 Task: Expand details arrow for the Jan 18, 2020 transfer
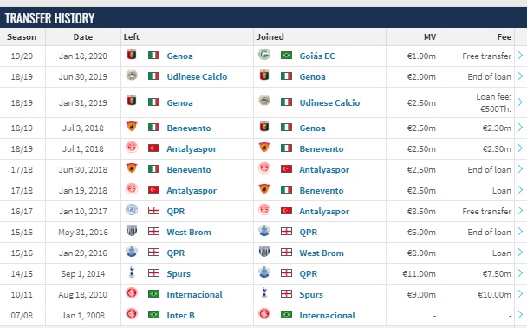(520, 56)
